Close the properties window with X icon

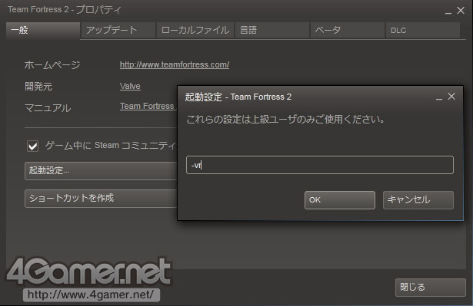(461, 10)
